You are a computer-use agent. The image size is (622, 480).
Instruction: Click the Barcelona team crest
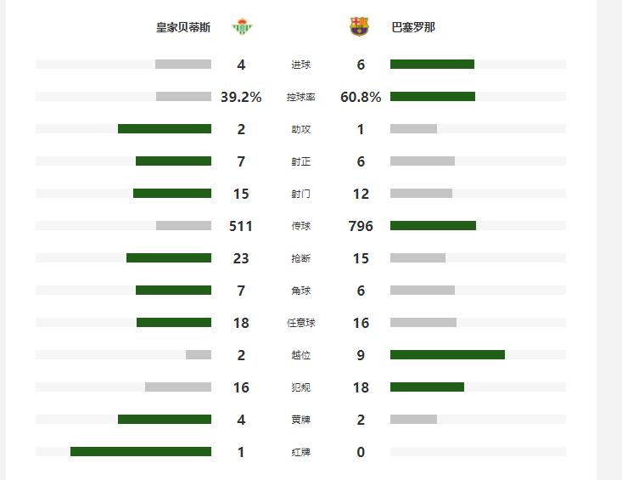point(360,27)
